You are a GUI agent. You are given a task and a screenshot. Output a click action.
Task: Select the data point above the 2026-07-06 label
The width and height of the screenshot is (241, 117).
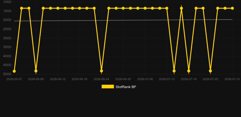(x=145, y=8)
